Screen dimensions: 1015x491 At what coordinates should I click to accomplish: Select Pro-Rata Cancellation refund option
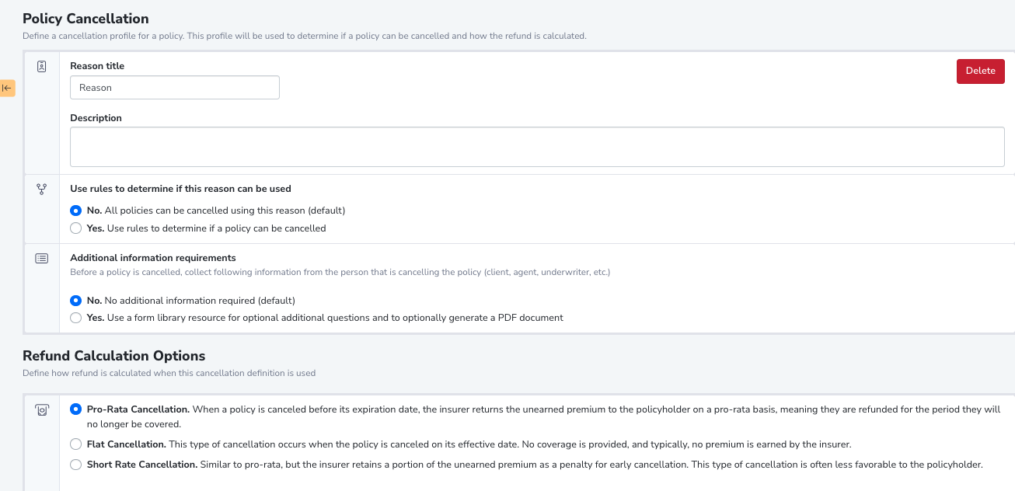click(75, 409)
